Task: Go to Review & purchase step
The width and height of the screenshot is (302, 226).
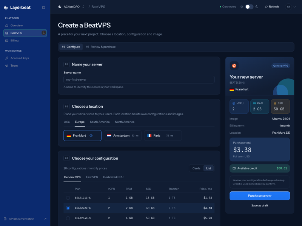Action: coord(101,47)
